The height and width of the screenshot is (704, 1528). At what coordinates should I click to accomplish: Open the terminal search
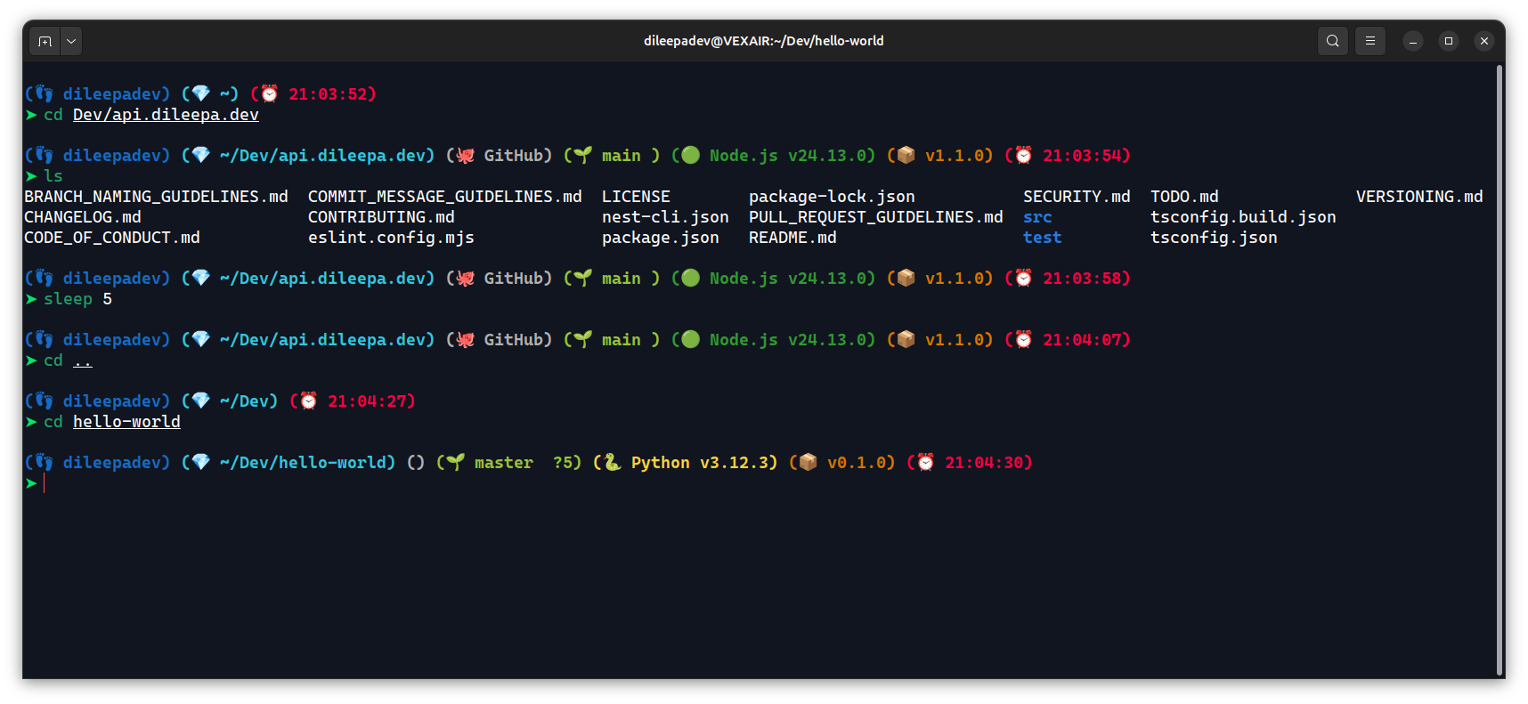[1333, 41]
